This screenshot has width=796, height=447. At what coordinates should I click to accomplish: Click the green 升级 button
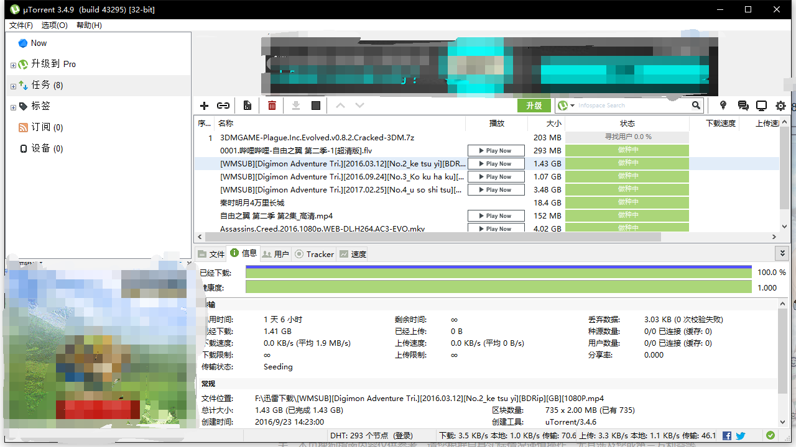pyautogui.click(x=534, y=106)
